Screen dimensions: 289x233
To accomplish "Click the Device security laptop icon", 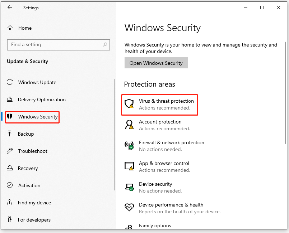I will [129, 187].
